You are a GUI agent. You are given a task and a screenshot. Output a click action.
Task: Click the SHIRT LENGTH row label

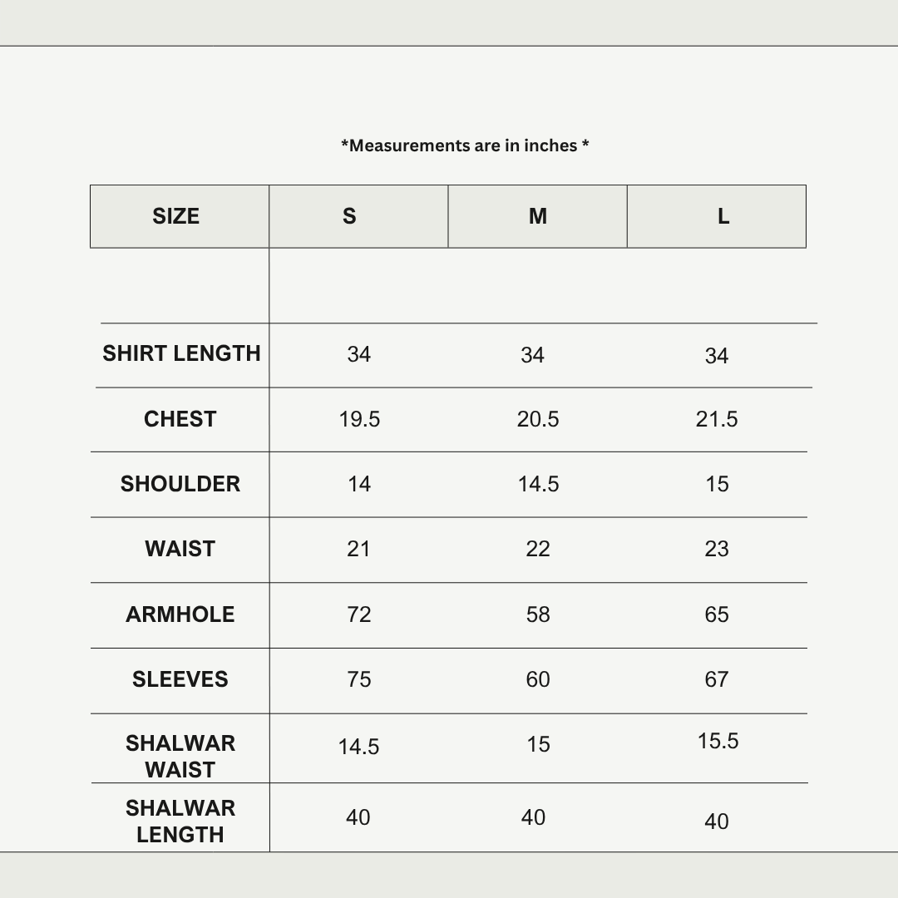[181, 353]
